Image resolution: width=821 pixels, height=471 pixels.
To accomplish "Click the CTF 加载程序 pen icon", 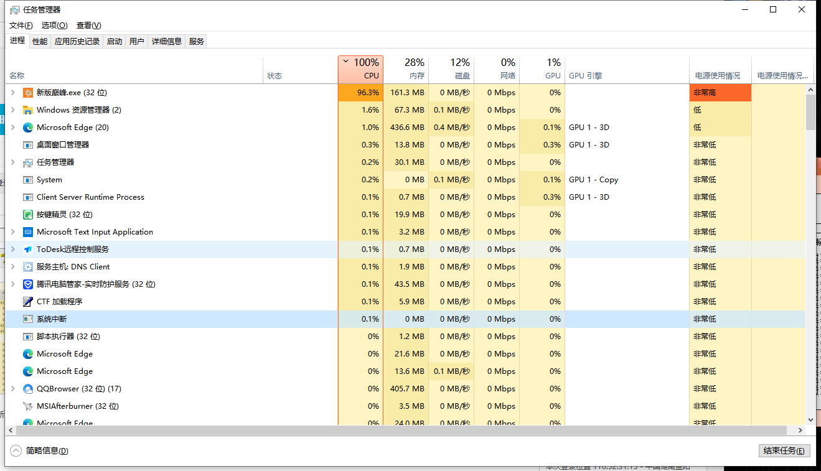I will pyautogui.click(x=27, y=302).
